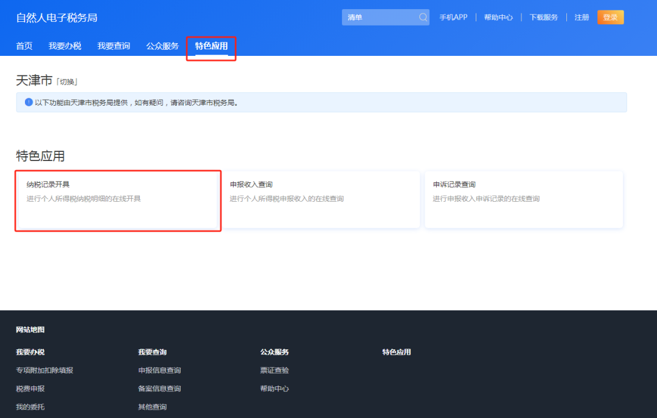Click description 进行个人所得税申报收入的在线查询
This screenshot has height=418, width=657.
point(287,199)
